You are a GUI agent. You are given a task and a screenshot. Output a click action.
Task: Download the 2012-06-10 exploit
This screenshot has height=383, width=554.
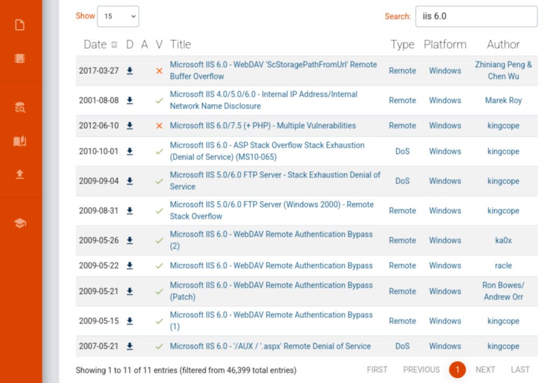[x=130, y=126]
